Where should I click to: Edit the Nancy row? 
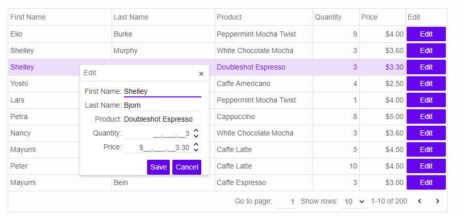coord(426,133)
